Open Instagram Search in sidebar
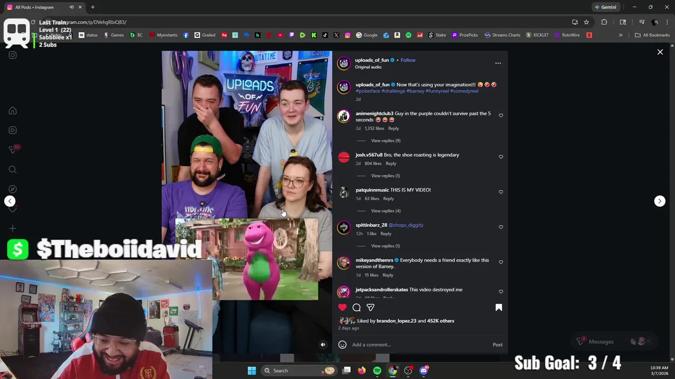The height and width of the screenshot is (379, 675). pos(13,169)
